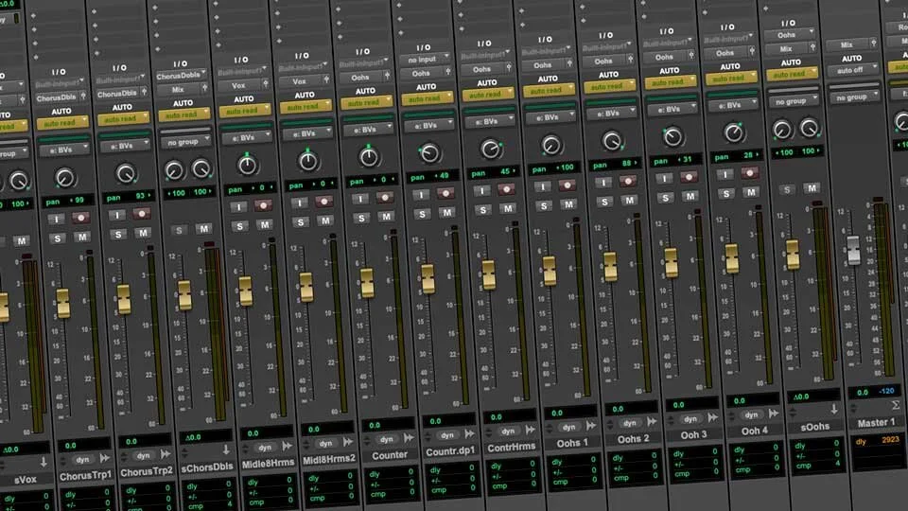
Task: Open the sOohs no group dropdown
Action: click(x=794, y=101)
